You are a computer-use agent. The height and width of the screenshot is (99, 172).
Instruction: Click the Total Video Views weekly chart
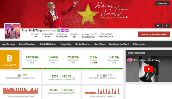102,91
